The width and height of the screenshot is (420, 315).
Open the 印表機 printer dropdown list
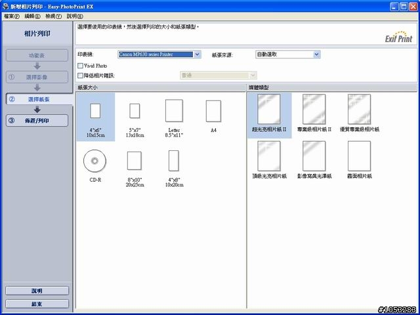[197, 54]
